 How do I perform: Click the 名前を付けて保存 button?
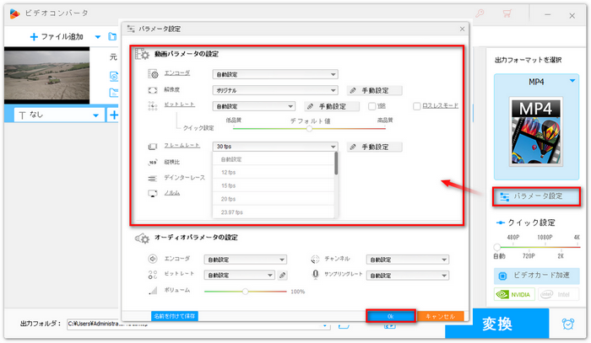tap(174, 316)
